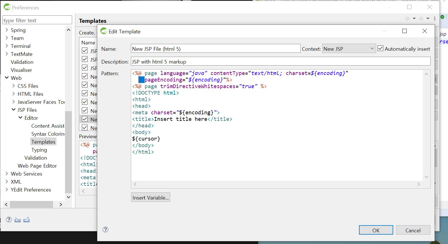Viewport: 448px width, 244px height.
Task: Select Content Assist tree item
Action: (48, 126)
